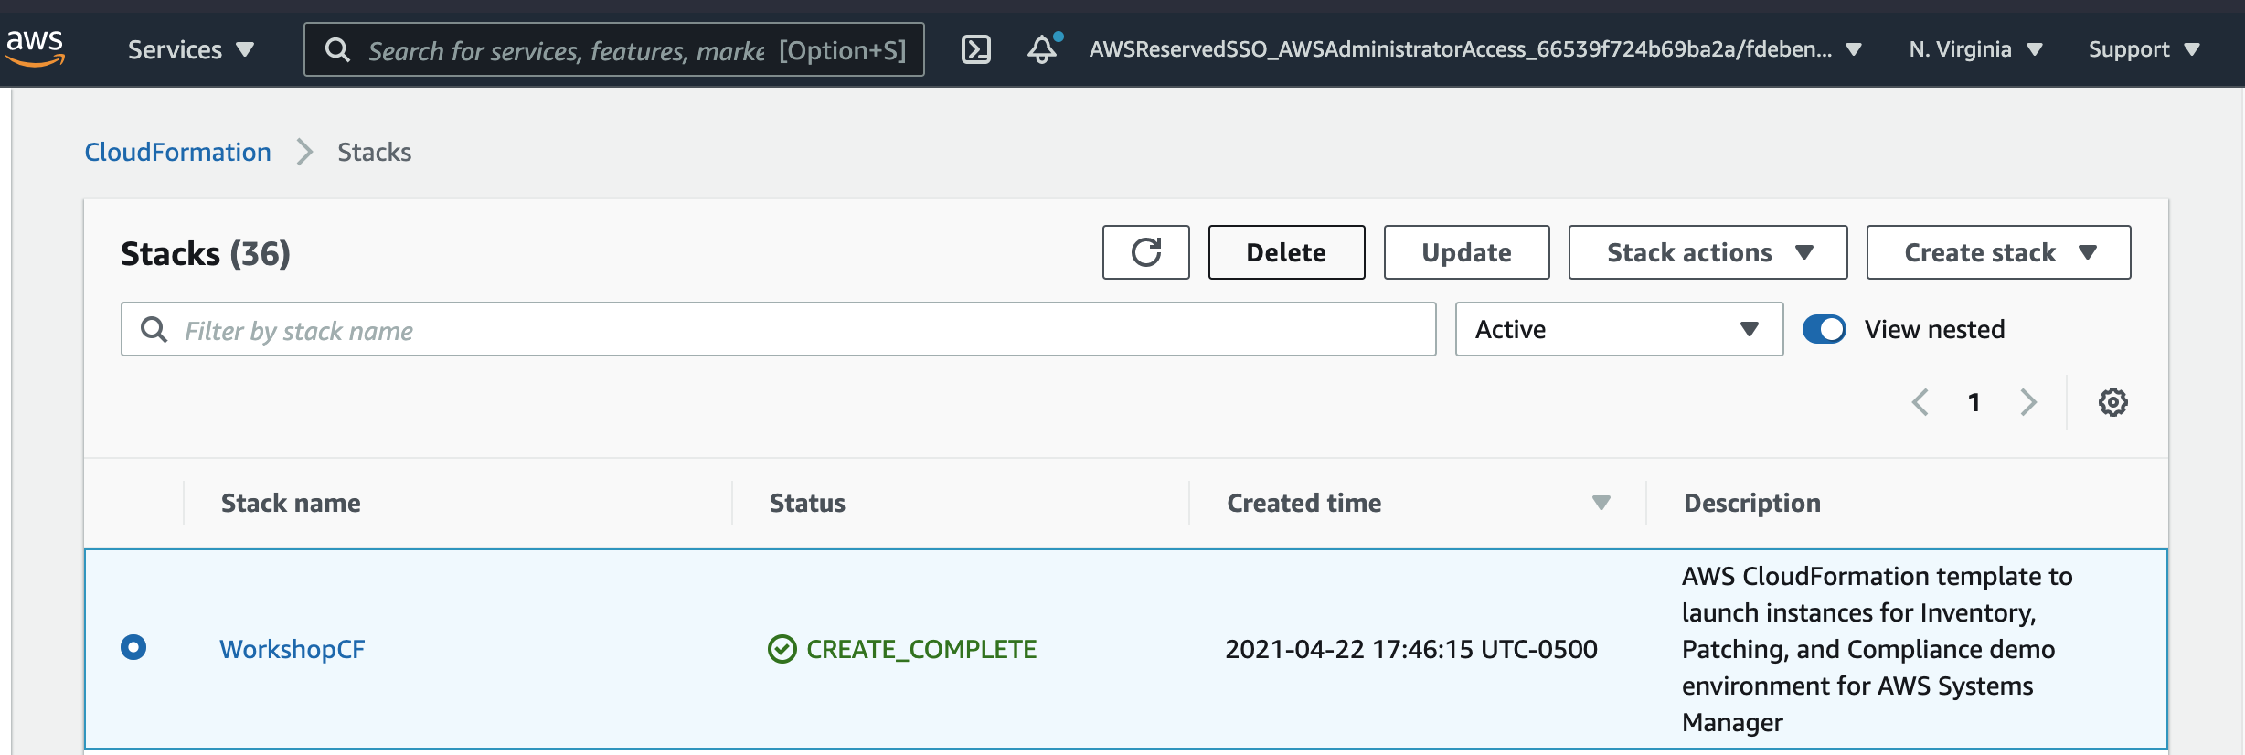Toggle the View nested switch

[x=1824, y=329]
